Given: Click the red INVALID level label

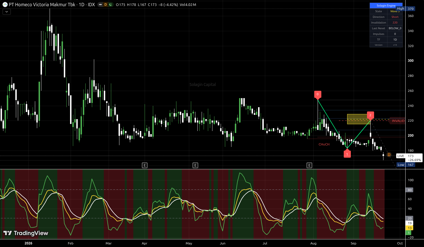Looking at the screenshot, I should [x=398, y=121].
